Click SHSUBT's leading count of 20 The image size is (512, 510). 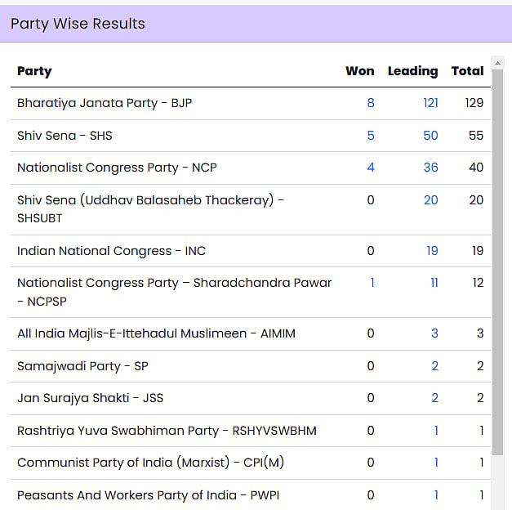tap(430, 200)
